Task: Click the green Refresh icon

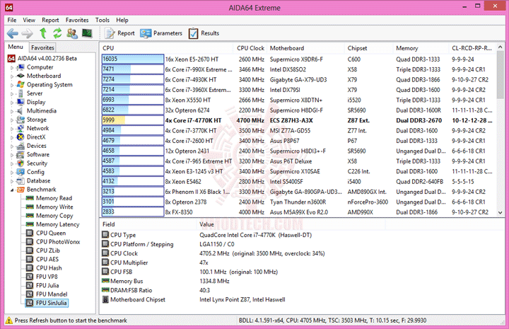Action: point(57,33)
